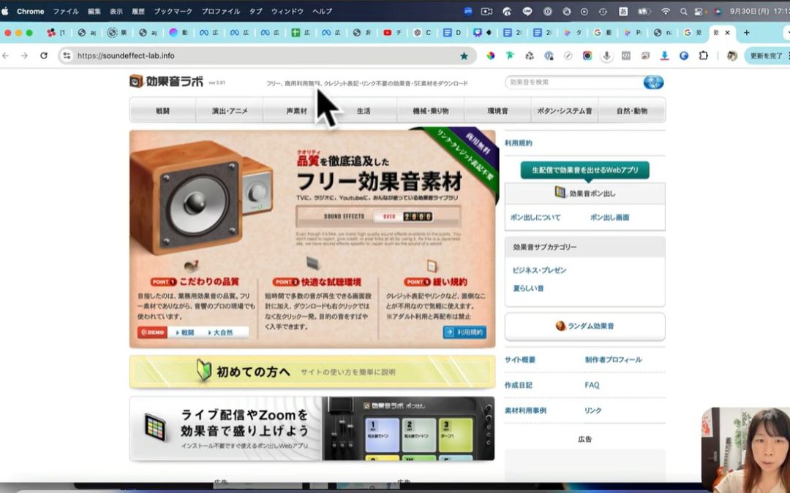
Task: Click the microphone extension icon in the toolbar
Action: click(606, 56)
